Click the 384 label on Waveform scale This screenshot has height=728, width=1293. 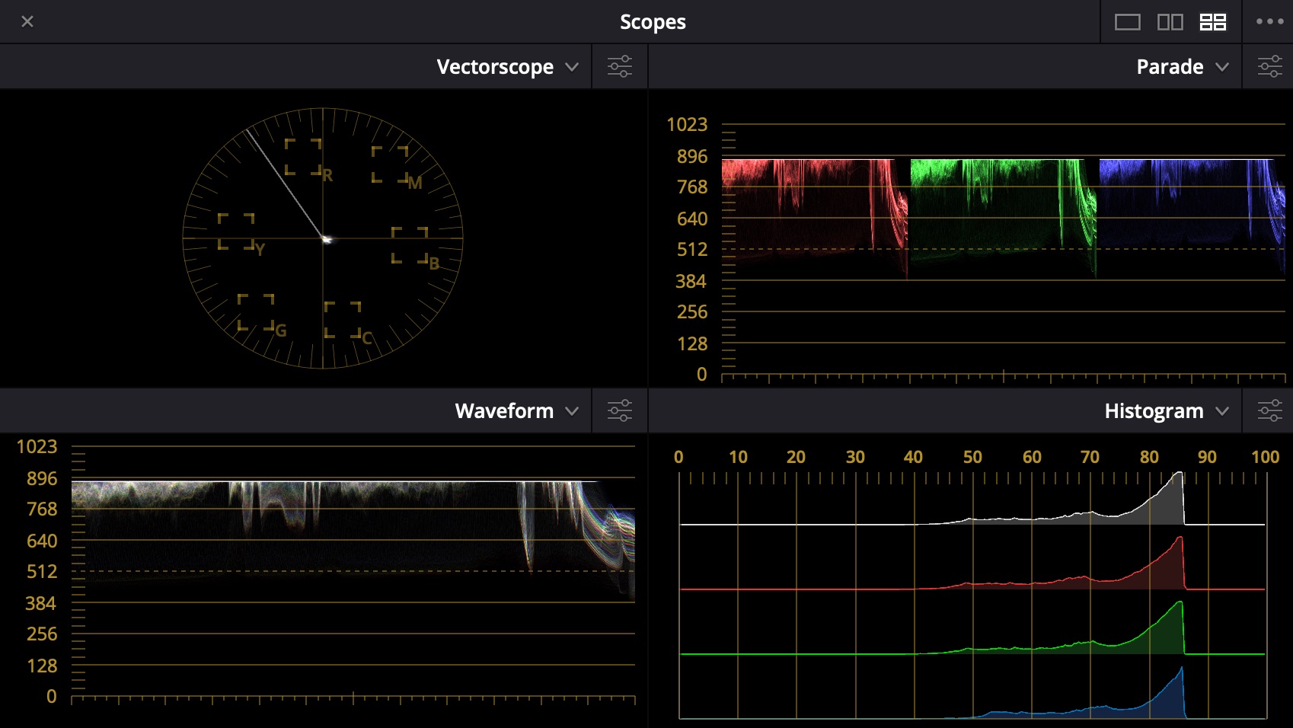[40, 603]
